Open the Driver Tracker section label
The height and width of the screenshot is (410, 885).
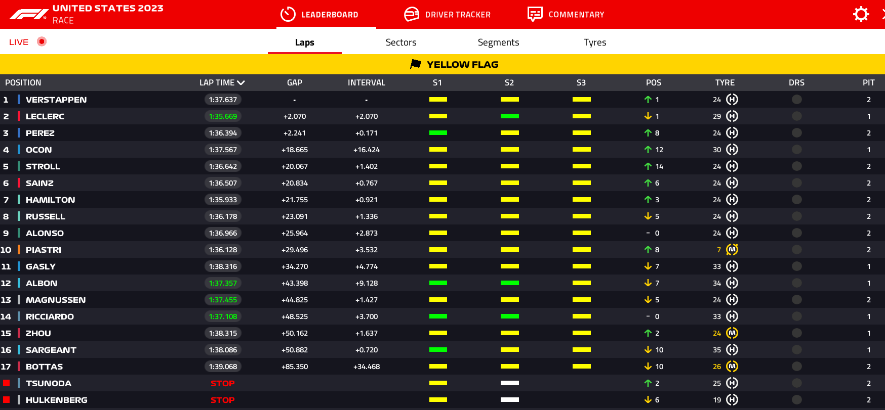(458, 15)
